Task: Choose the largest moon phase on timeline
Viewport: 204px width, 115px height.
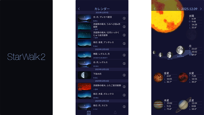Action: (180, 50)
